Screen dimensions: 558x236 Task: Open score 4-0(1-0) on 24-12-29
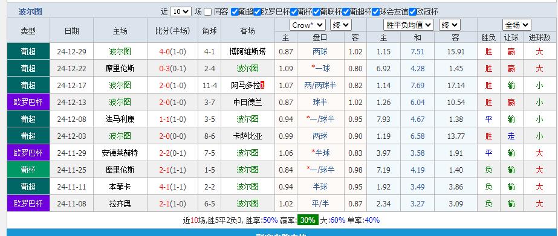pos(172,51)
